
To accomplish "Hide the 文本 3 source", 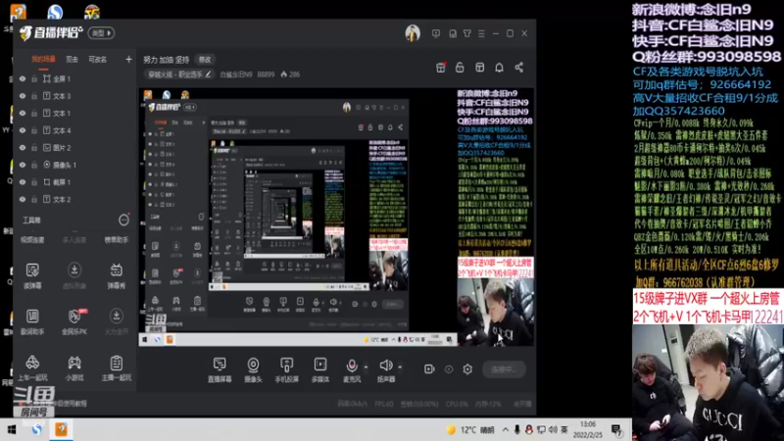I will pos(23,96).
